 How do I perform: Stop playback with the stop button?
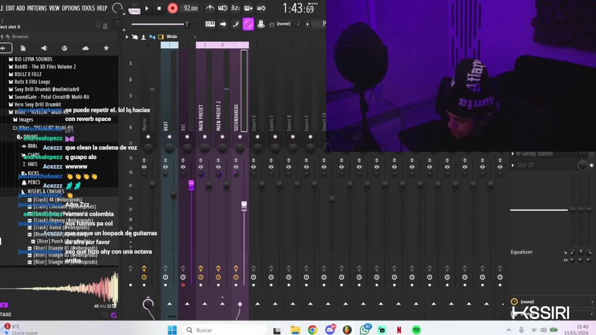(159, 8)
